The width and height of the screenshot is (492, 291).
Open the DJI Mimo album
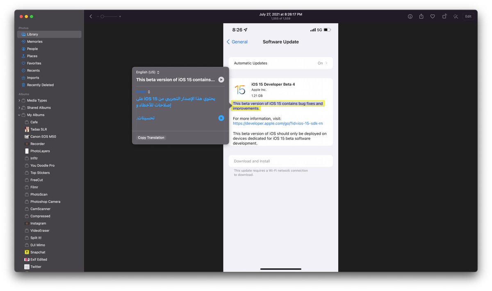tap(49, 245)
